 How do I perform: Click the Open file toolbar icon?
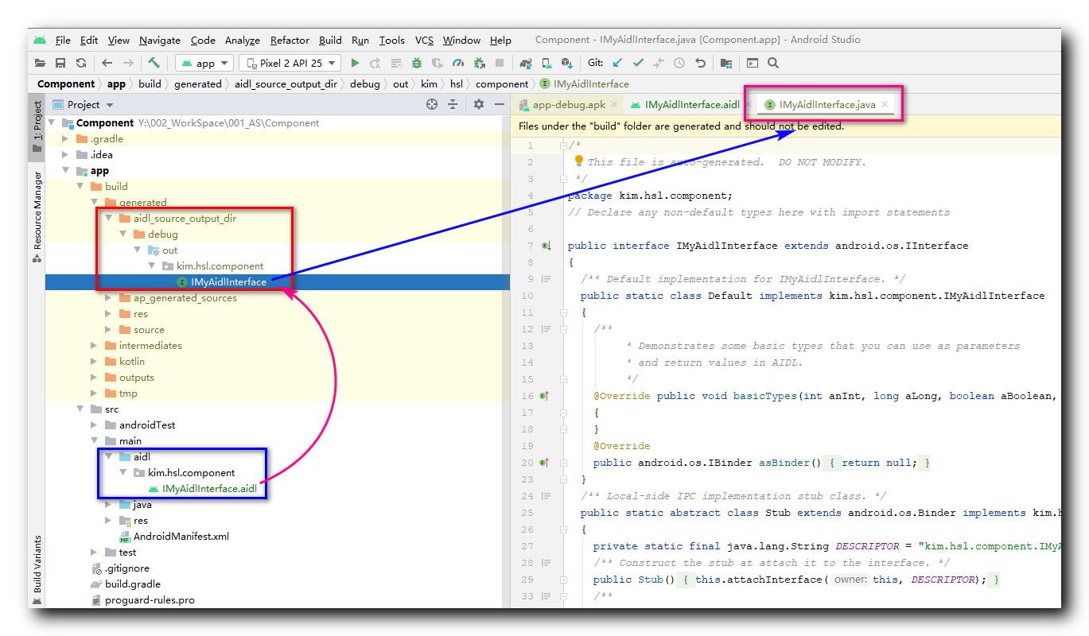pyautogui.click(x=41, y=63)
